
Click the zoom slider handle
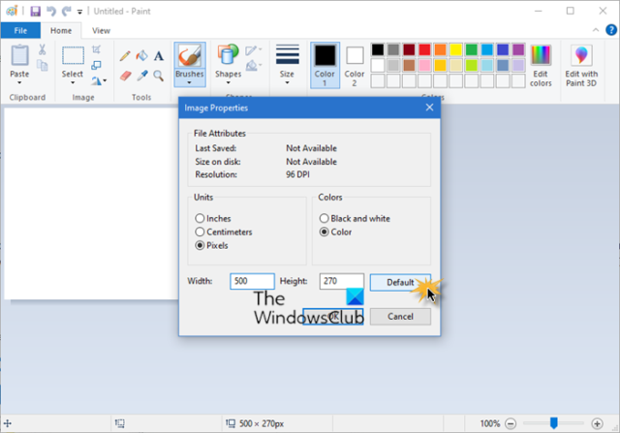tap(553, 423)
